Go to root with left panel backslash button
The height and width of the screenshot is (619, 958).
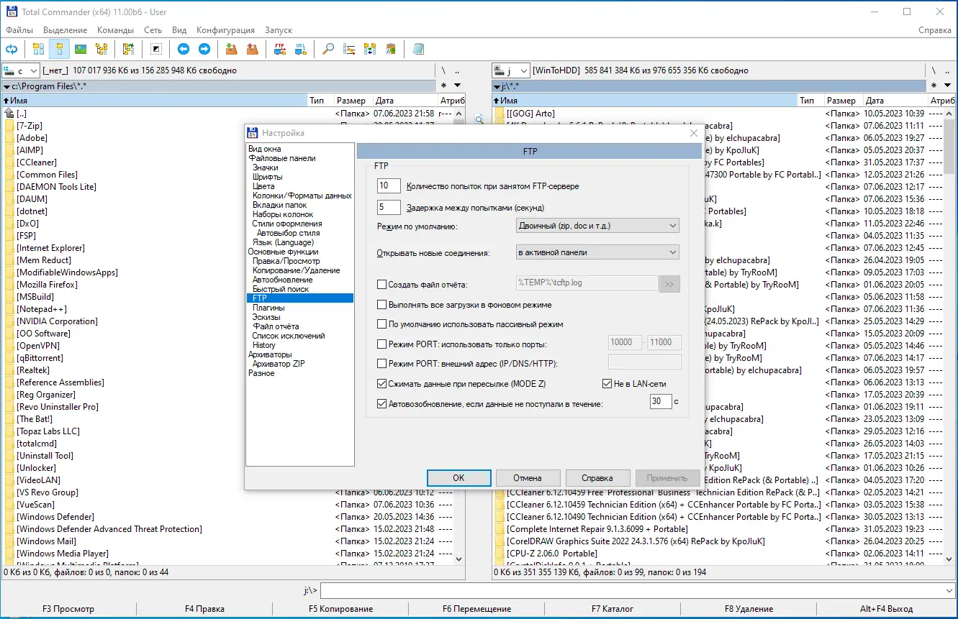444,70
